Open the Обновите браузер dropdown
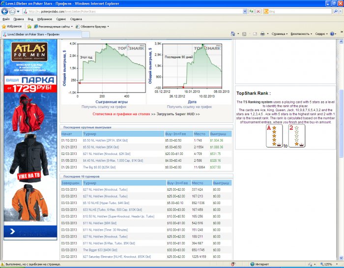This screenshot has height=268, width=344. click(x=92, y=27)
